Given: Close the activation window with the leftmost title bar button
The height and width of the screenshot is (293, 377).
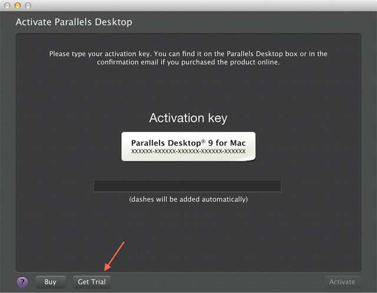Looking at the screenshot, I should [x=7, y=5].
